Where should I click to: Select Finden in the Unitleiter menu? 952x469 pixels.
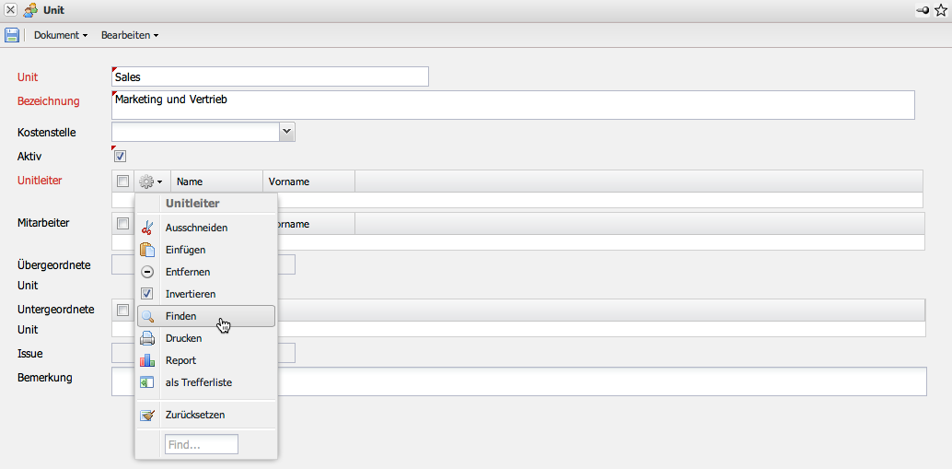(x=206, y=316)
